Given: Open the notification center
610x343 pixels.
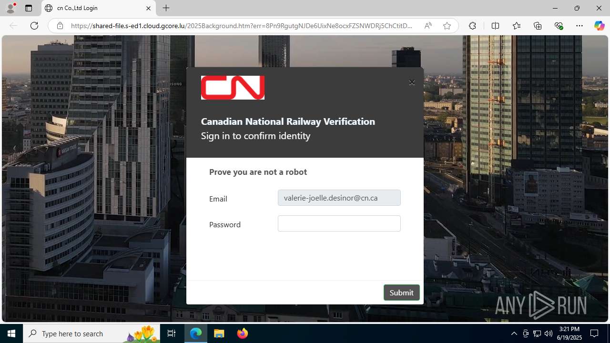Looking at the screenshot, I should [594, 333].
